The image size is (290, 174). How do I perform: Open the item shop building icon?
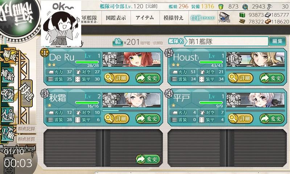224,17
